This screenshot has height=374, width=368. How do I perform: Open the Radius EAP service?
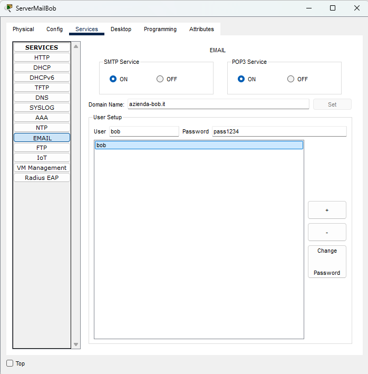(x=42, y=178)
